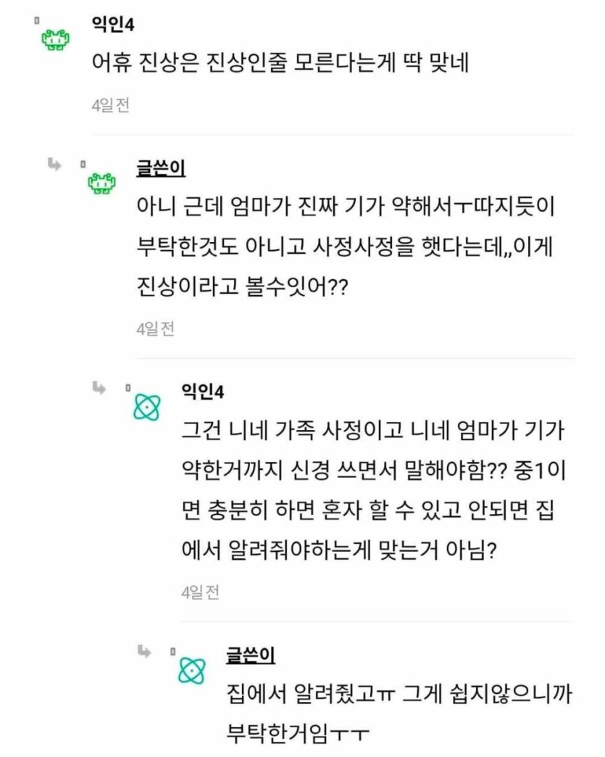Viewport: 605px width, 757px height.
Task: Select the comment text '어휴 진상은 진상인줄 모른다는게 딱 맞네'
Action: pos(280,64)
